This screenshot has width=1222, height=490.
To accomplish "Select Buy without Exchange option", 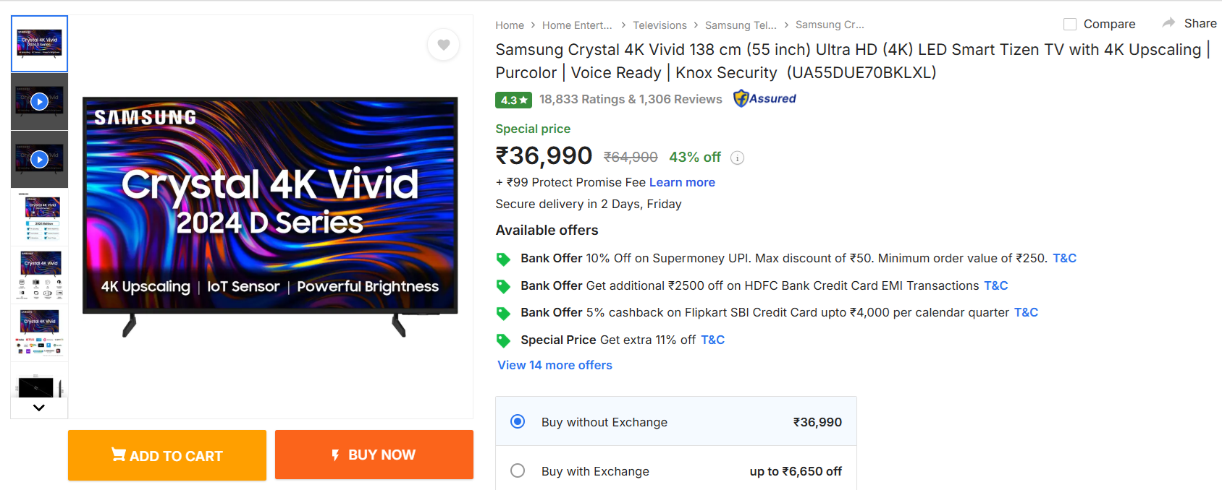I will 518,421.
